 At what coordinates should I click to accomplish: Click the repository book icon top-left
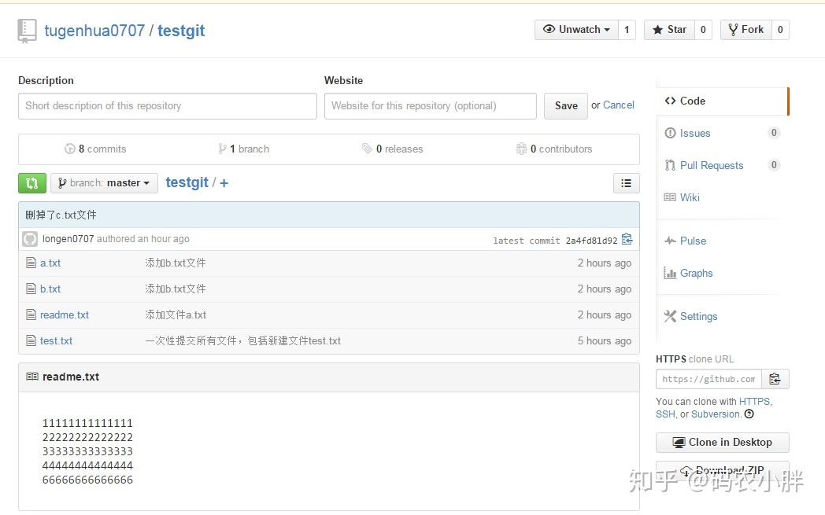(26, 30)
